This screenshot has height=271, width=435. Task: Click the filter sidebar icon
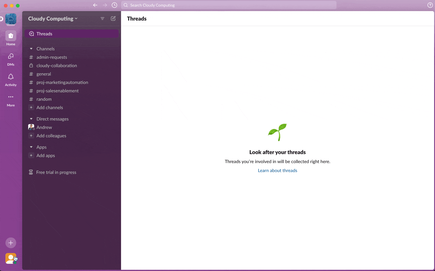[x=102, y=18]
